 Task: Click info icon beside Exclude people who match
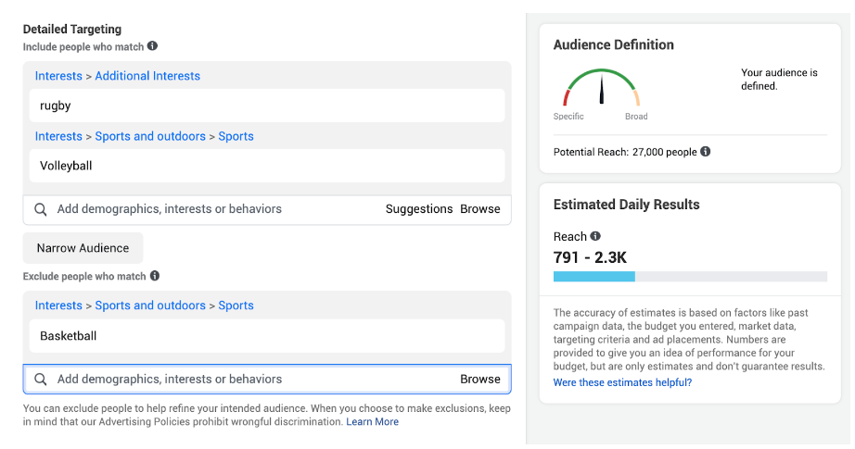155,276
